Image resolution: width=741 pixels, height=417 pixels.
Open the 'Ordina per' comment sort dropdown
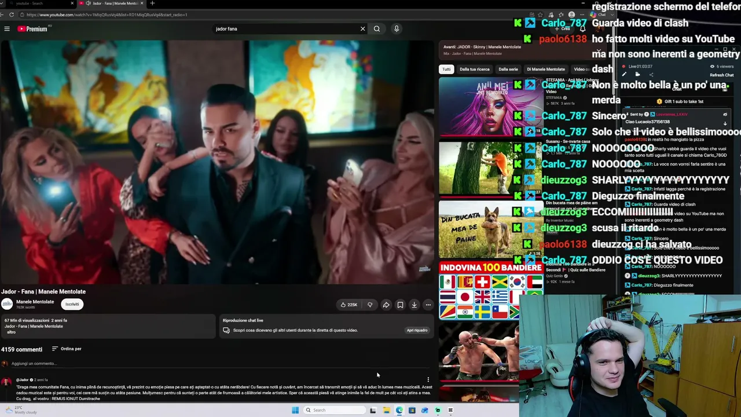click(67, 349)
